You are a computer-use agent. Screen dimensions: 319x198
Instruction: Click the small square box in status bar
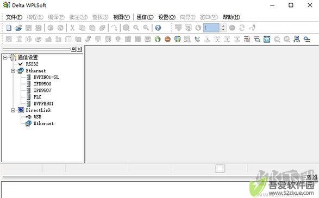220,168
